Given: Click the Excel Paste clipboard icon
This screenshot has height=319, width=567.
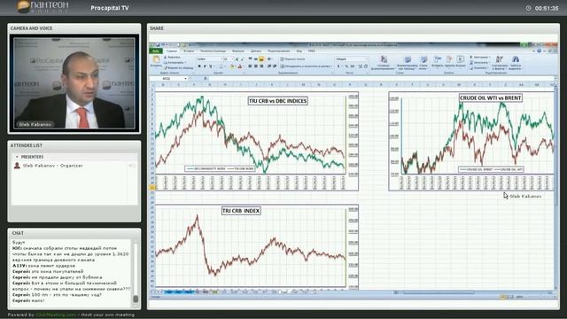Looking at the screenshot, I should tap(156, 59).
